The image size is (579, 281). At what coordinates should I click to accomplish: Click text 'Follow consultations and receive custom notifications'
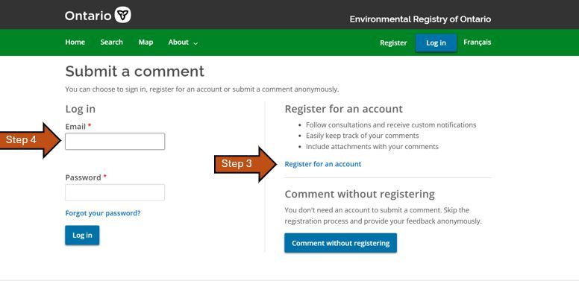click(x=391, y=125)
